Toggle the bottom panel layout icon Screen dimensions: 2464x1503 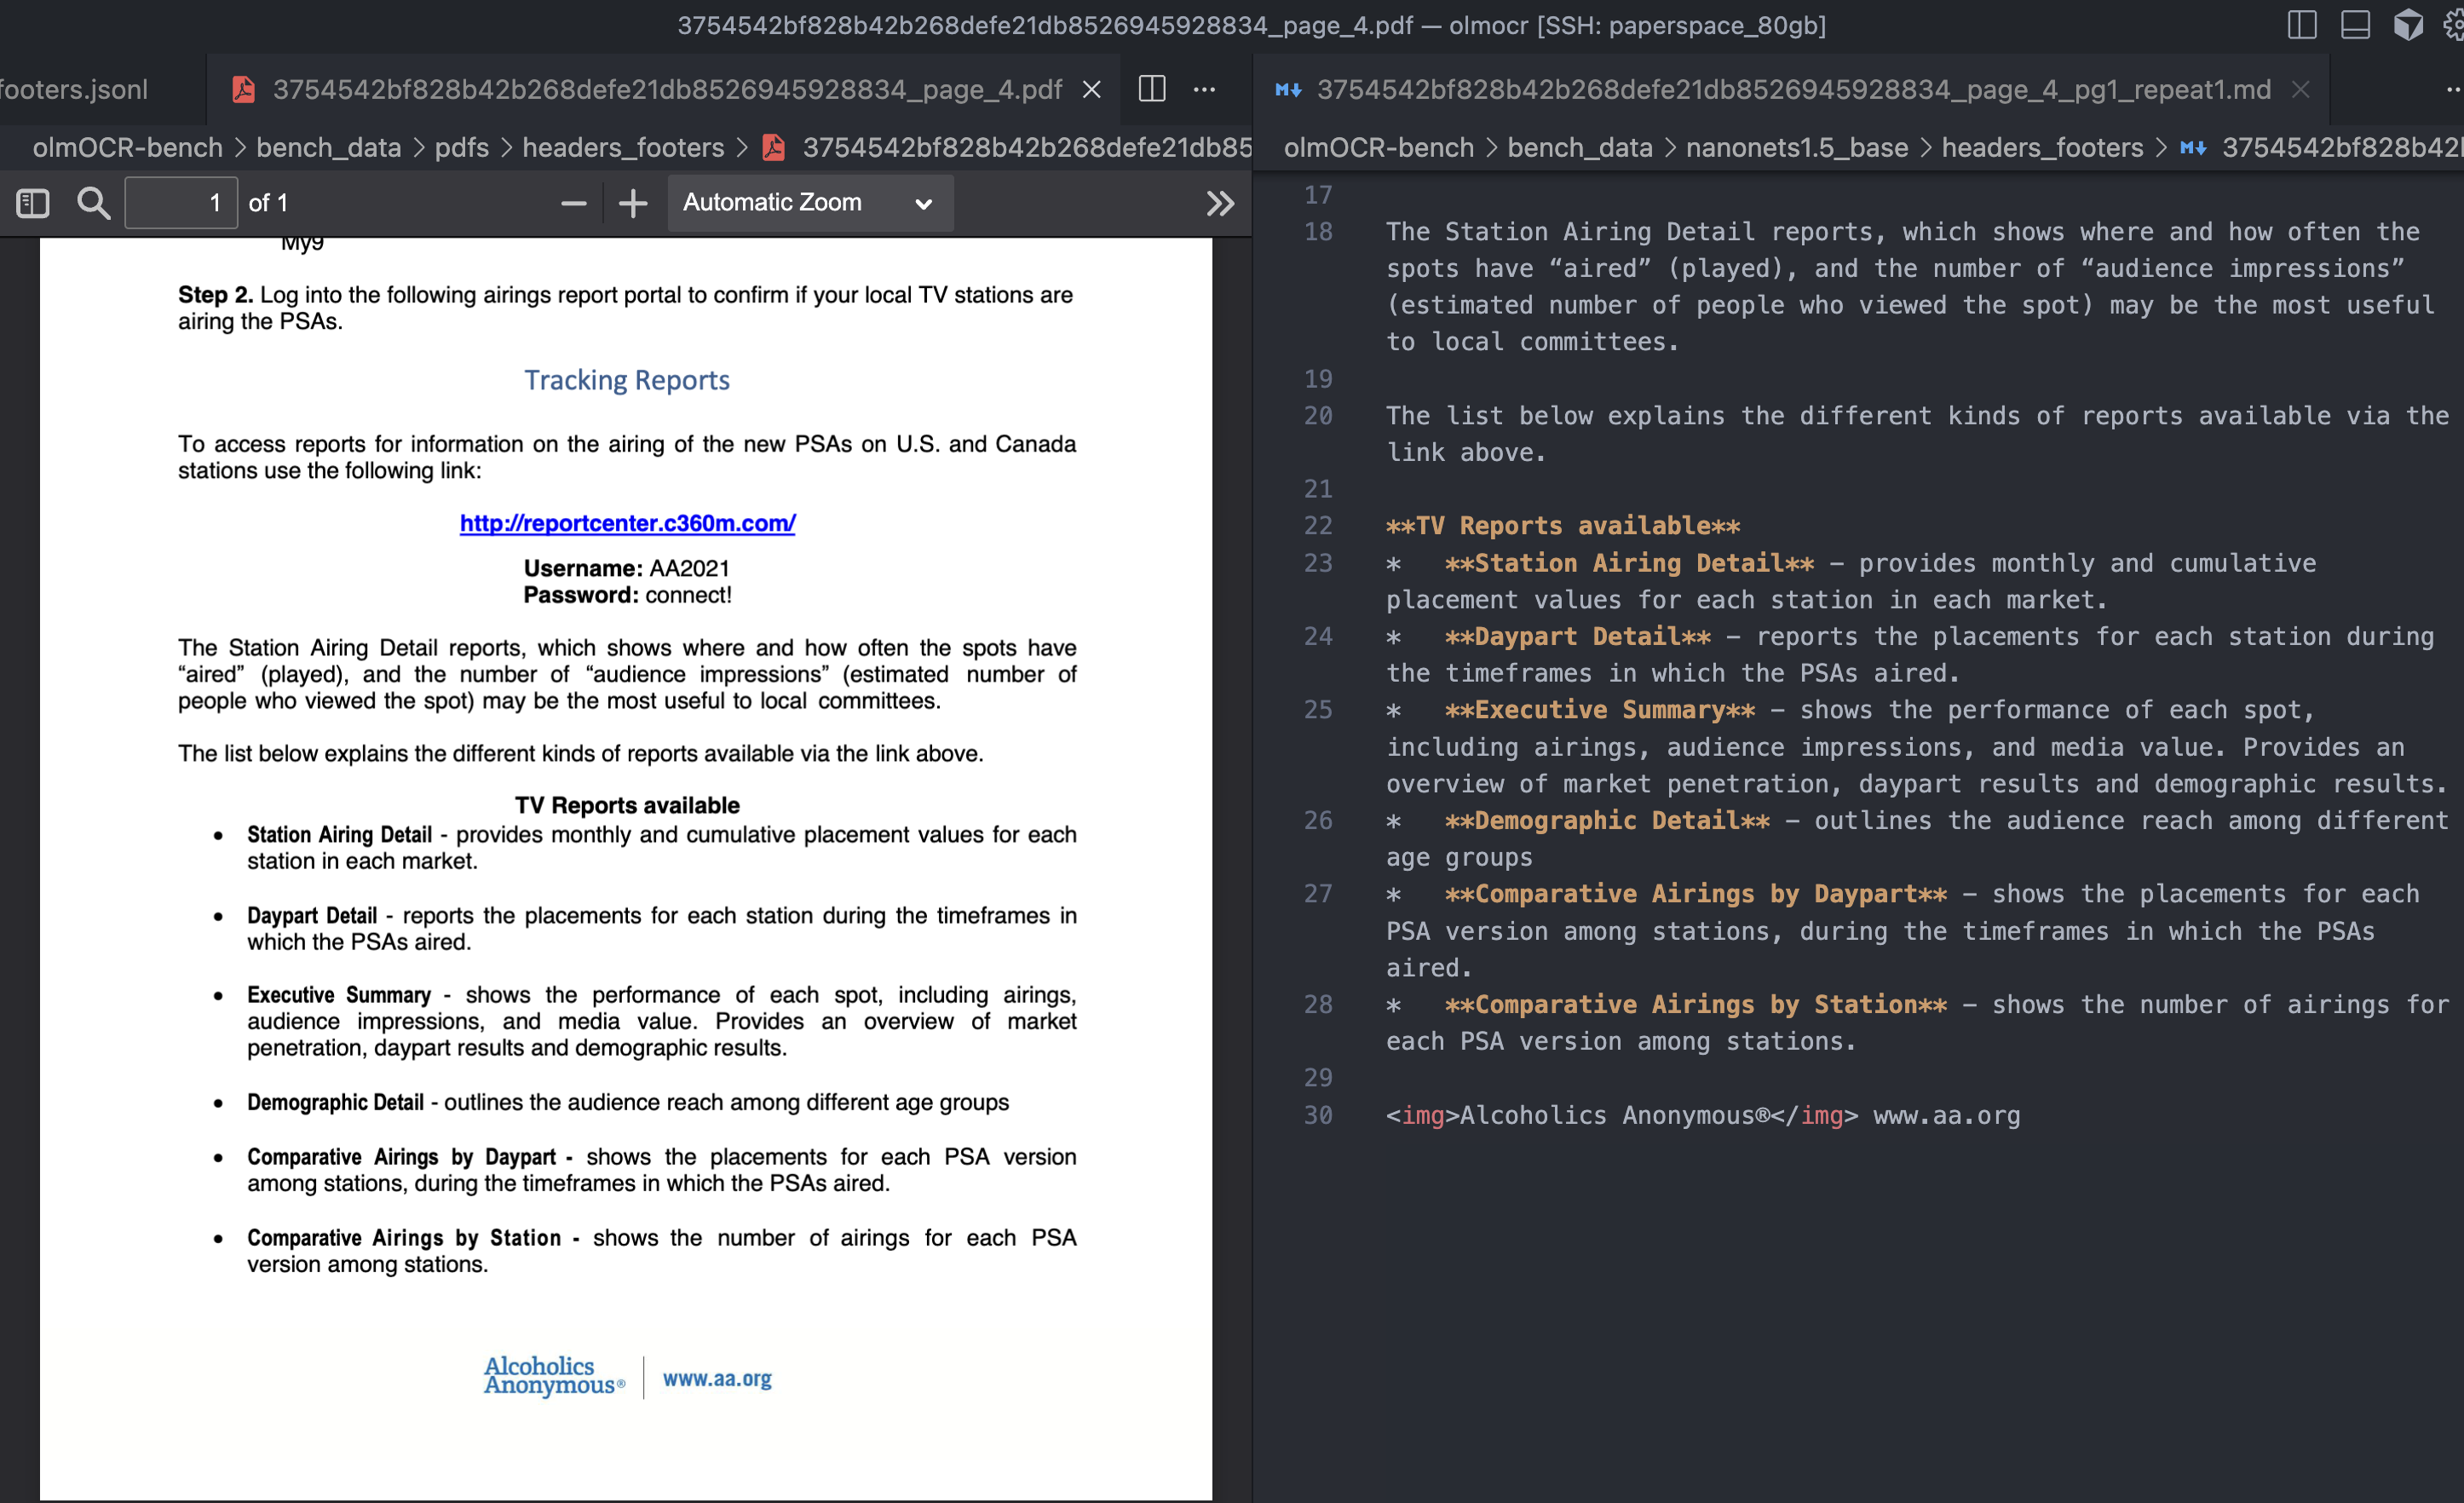coord(2355,25)
